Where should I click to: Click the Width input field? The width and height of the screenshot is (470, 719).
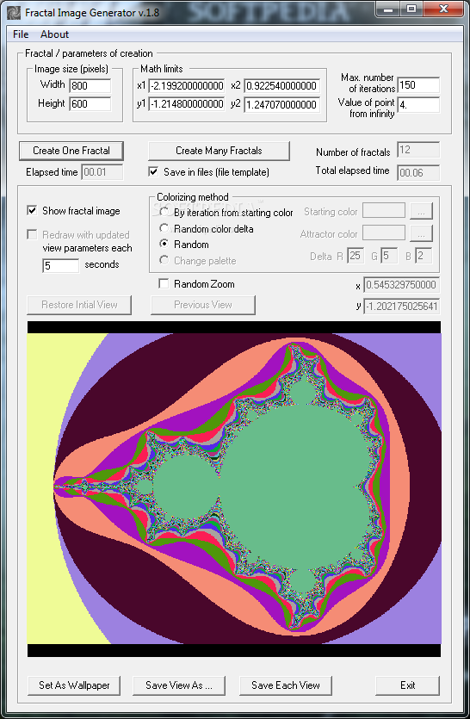pos(90,86)
